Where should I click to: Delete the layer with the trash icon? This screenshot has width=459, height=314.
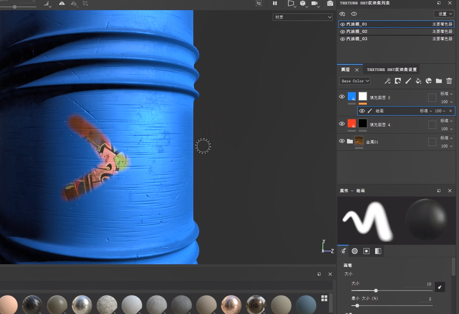point(449,81)
